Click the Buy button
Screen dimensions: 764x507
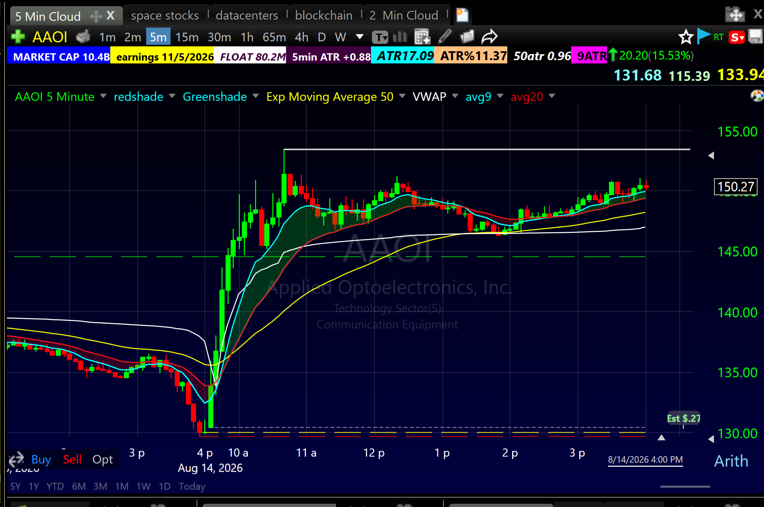click(x=41, y=459)
